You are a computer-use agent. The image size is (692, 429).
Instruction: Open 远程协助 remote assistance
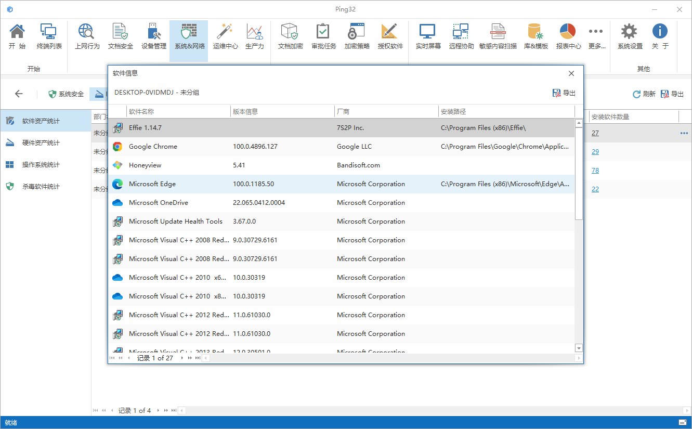coord(461,36)
